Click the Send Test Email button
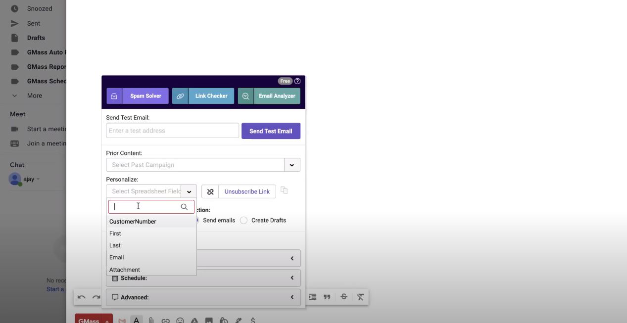627x323 pixels. pyautogui.click(x=271, y=131)
